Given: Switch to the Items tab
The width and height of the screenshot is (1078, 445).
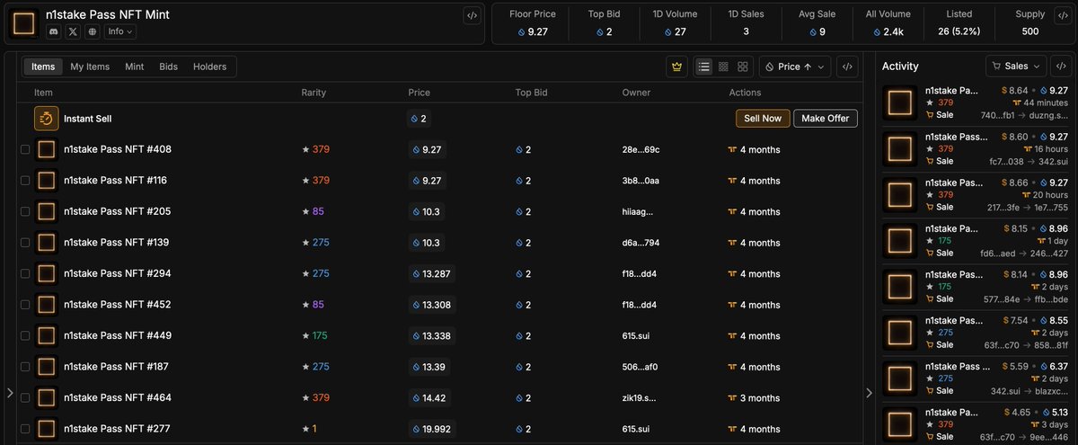Looking at the screenshot, I should (43, 67).
